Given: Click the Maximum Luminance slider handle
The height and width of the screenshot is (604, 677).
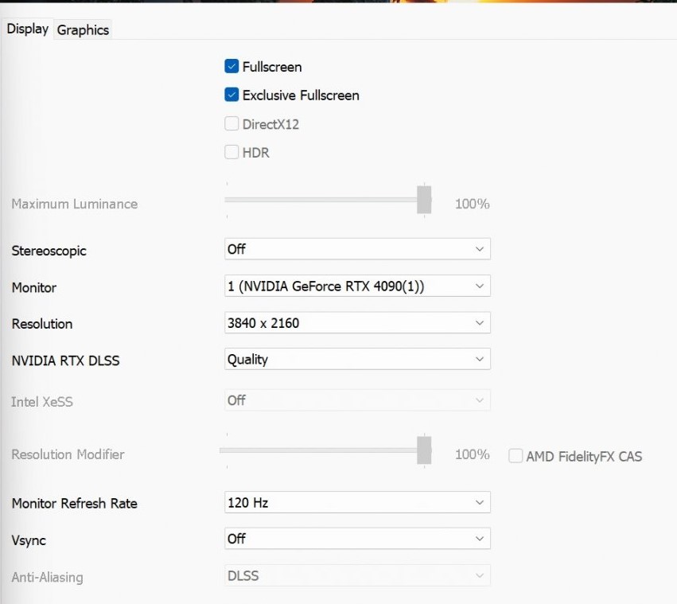Looking at the screenshot, I should pos(424,200).
